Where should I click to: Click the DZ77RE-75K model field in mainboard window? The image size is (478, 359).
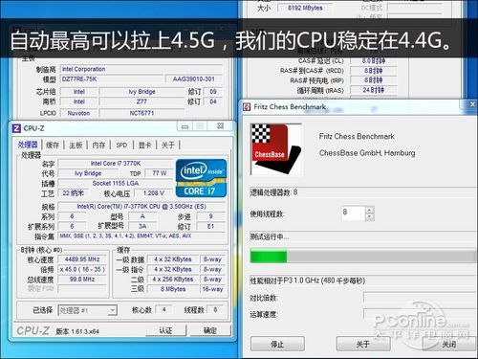[x=112, y=79]
